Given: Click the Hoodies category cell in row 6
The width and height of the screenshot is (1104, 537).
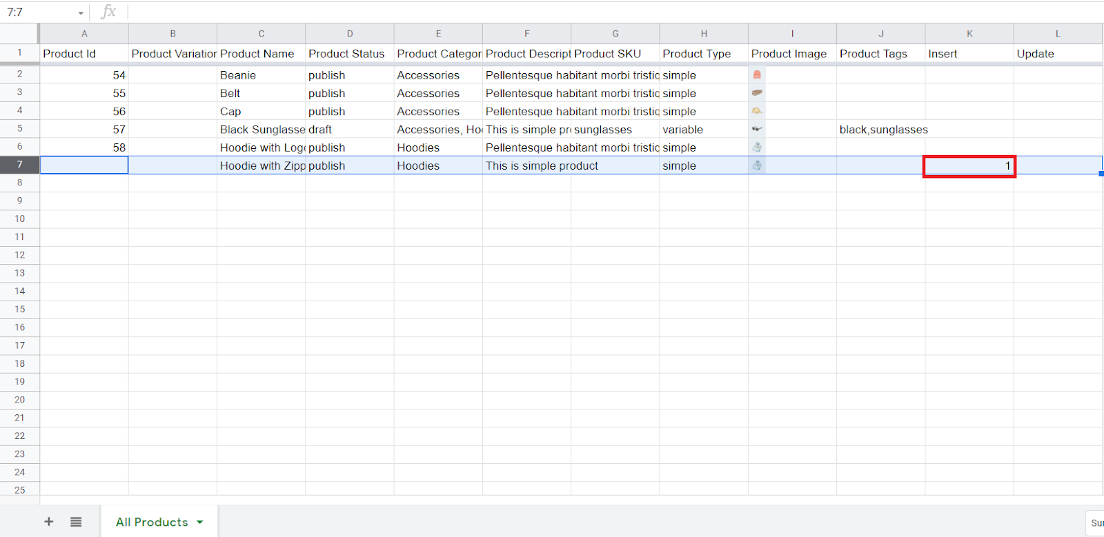Looking at the screenshot, I should point(438,148).
